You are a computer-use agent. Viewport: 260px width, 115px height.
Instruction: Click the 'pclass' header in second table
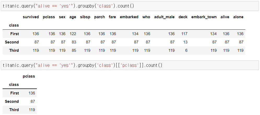[29, 76]
